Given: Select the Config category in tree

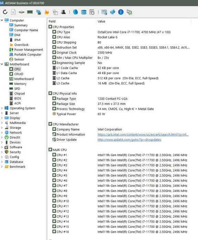Looking at the screenshot, I should 12,157.
